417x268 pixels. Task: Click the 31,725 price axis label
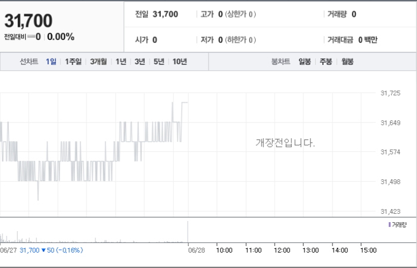click(390, 93)
